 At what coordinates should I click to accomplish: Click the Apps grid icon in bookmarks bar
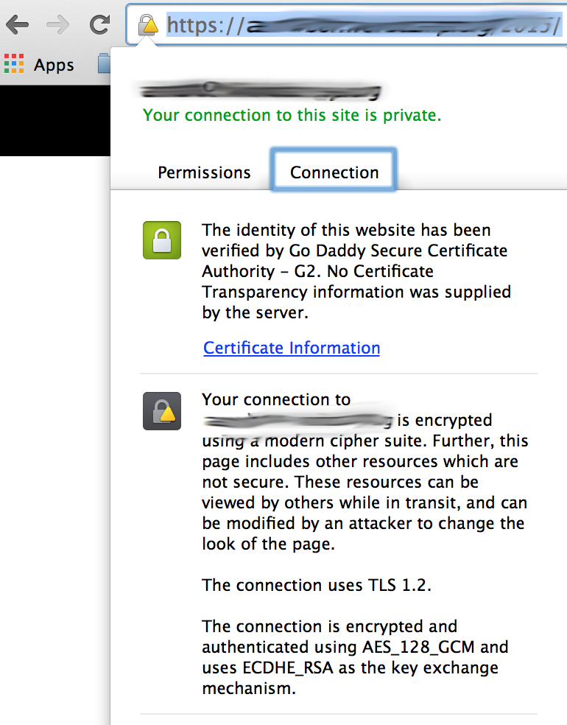[x=14, y=65]
